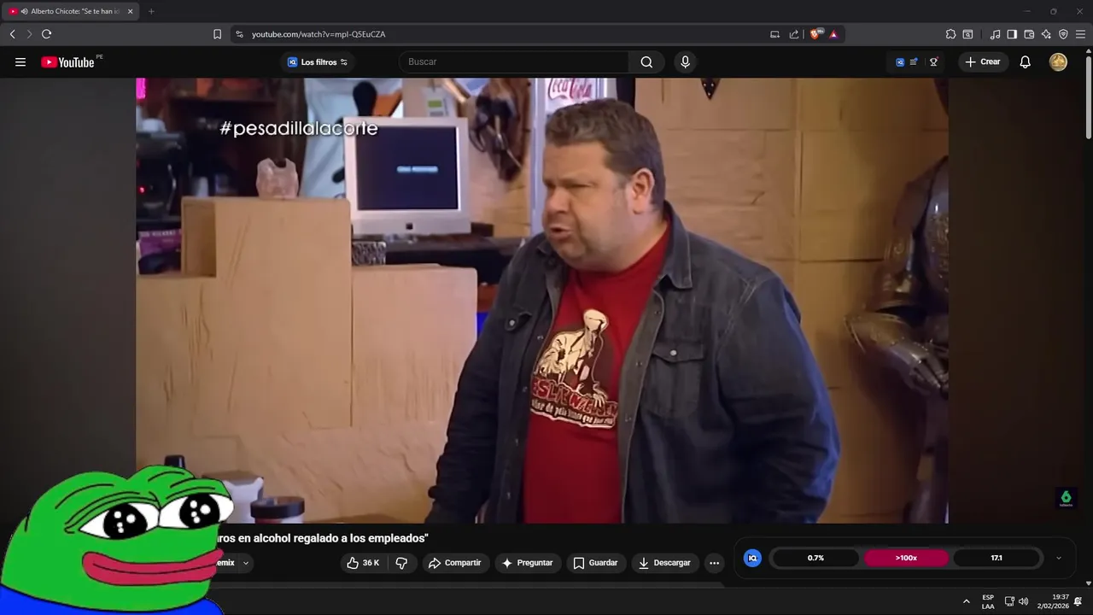Open YouTube notifications bell
This screenshot has width=1093, height=615.
pos(1026,61)
